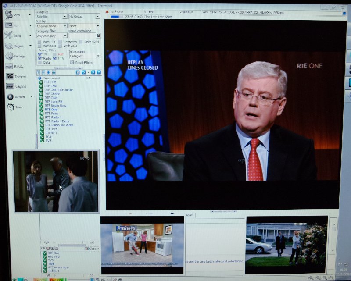
Task: Enable the Favorites checkbox
Action: click(60, 42)
